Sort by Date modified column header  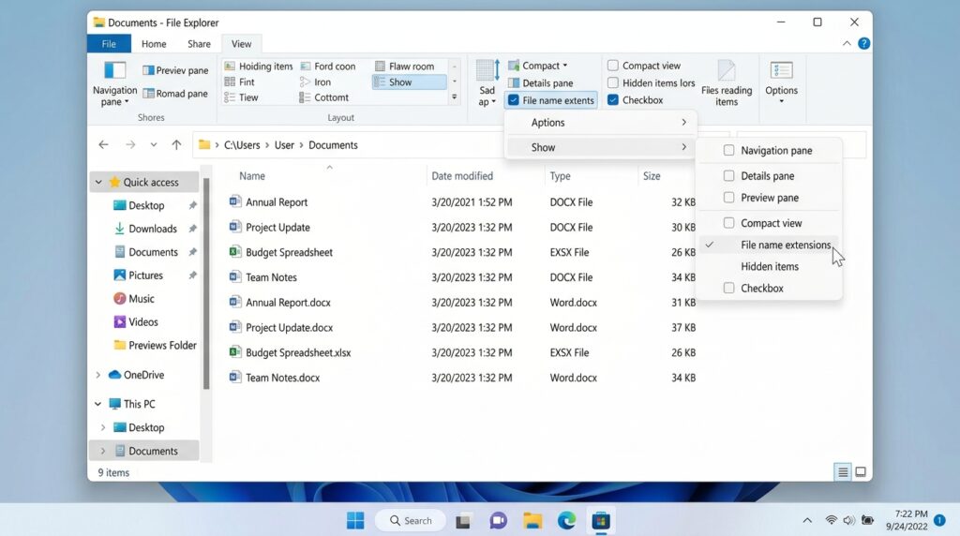[462, 176]
